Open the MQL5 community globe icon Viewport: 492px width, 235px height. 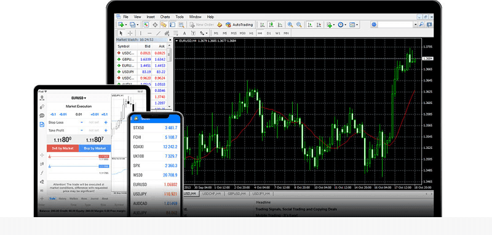(374, 25)
